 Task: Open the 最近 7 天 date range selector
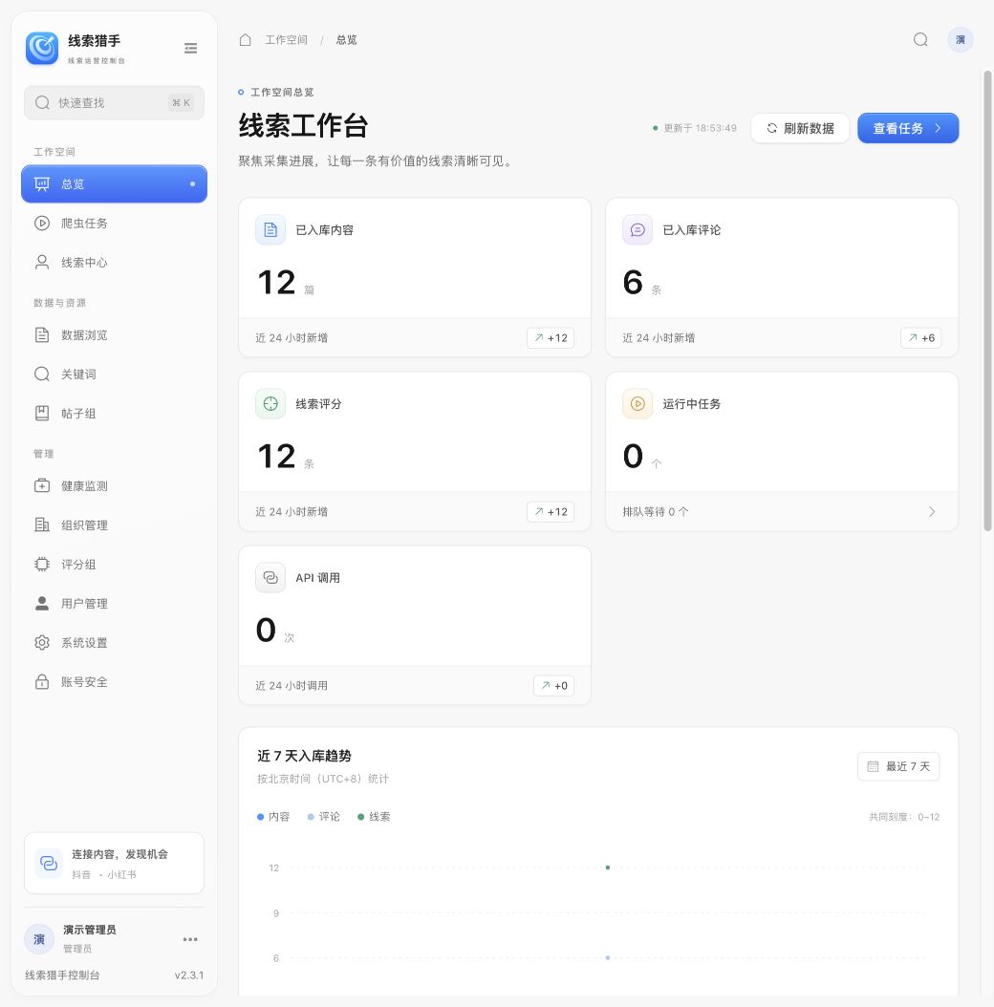[898, 766]
